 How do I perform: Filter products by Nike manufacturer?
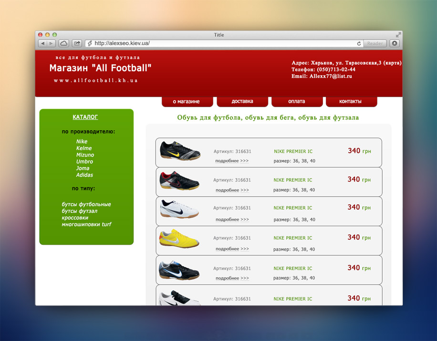pyautogui.click(x=82, y=141)
